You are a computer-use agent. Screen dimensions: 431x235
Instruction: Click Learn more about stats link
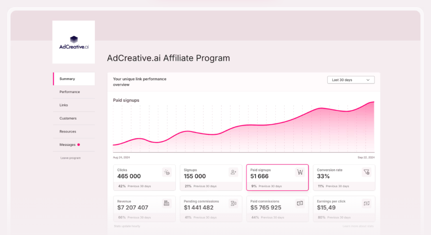pyautogui.click(x=358, y=226)
